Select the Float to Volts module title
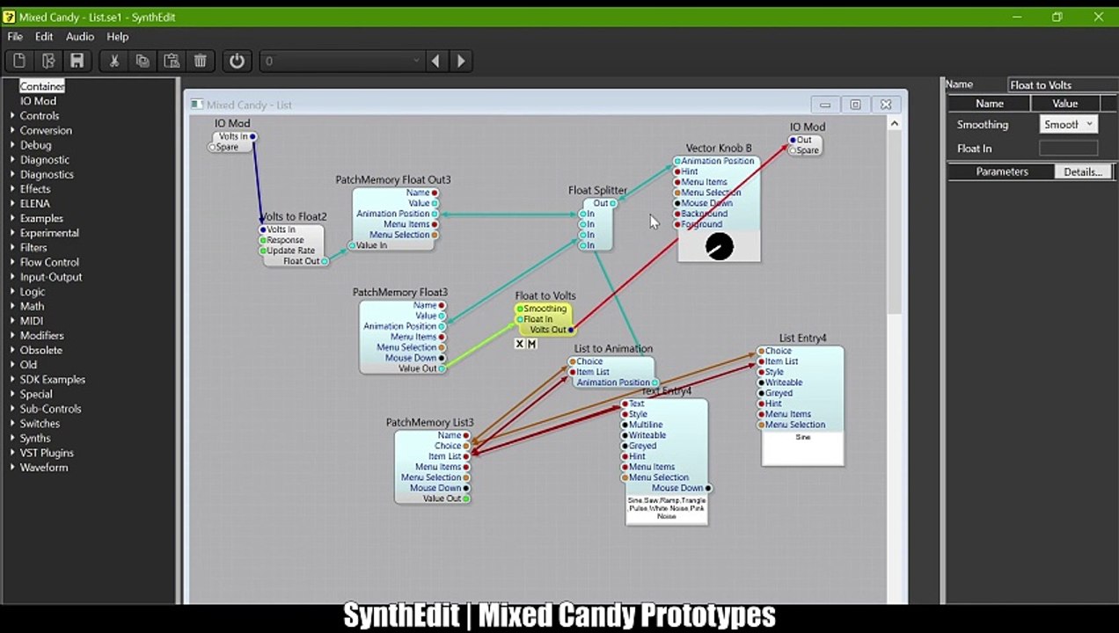1119x633 pixels. 545,295
